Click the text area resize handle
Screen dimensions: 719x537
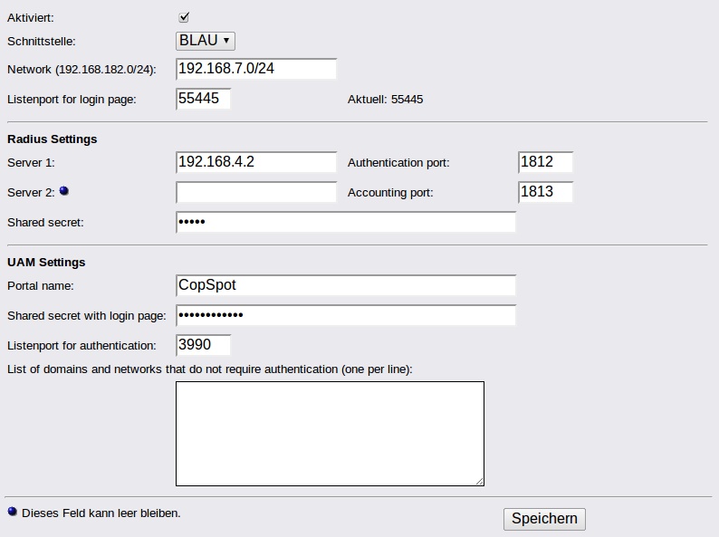479,481
